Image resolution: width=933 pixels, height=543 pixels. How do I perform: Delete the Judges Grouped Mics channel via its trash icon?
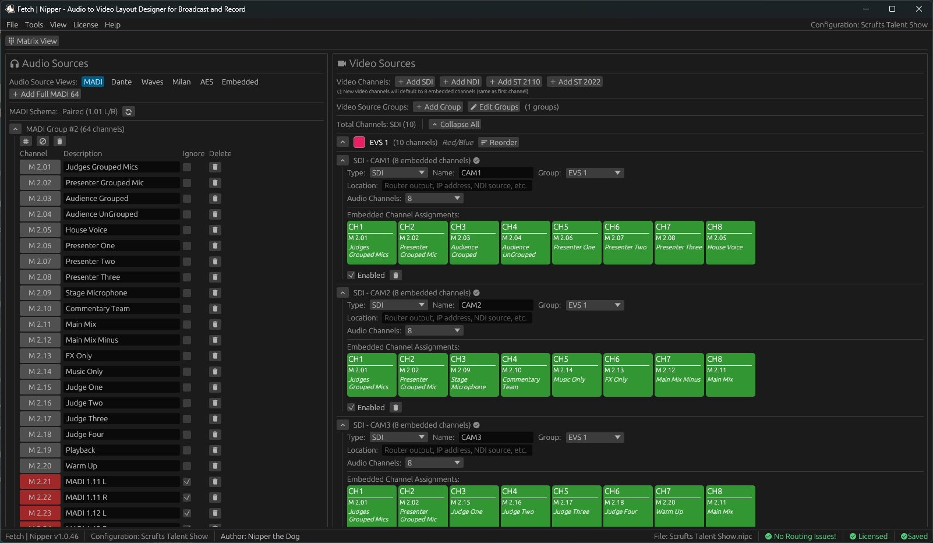click(215, 167)
